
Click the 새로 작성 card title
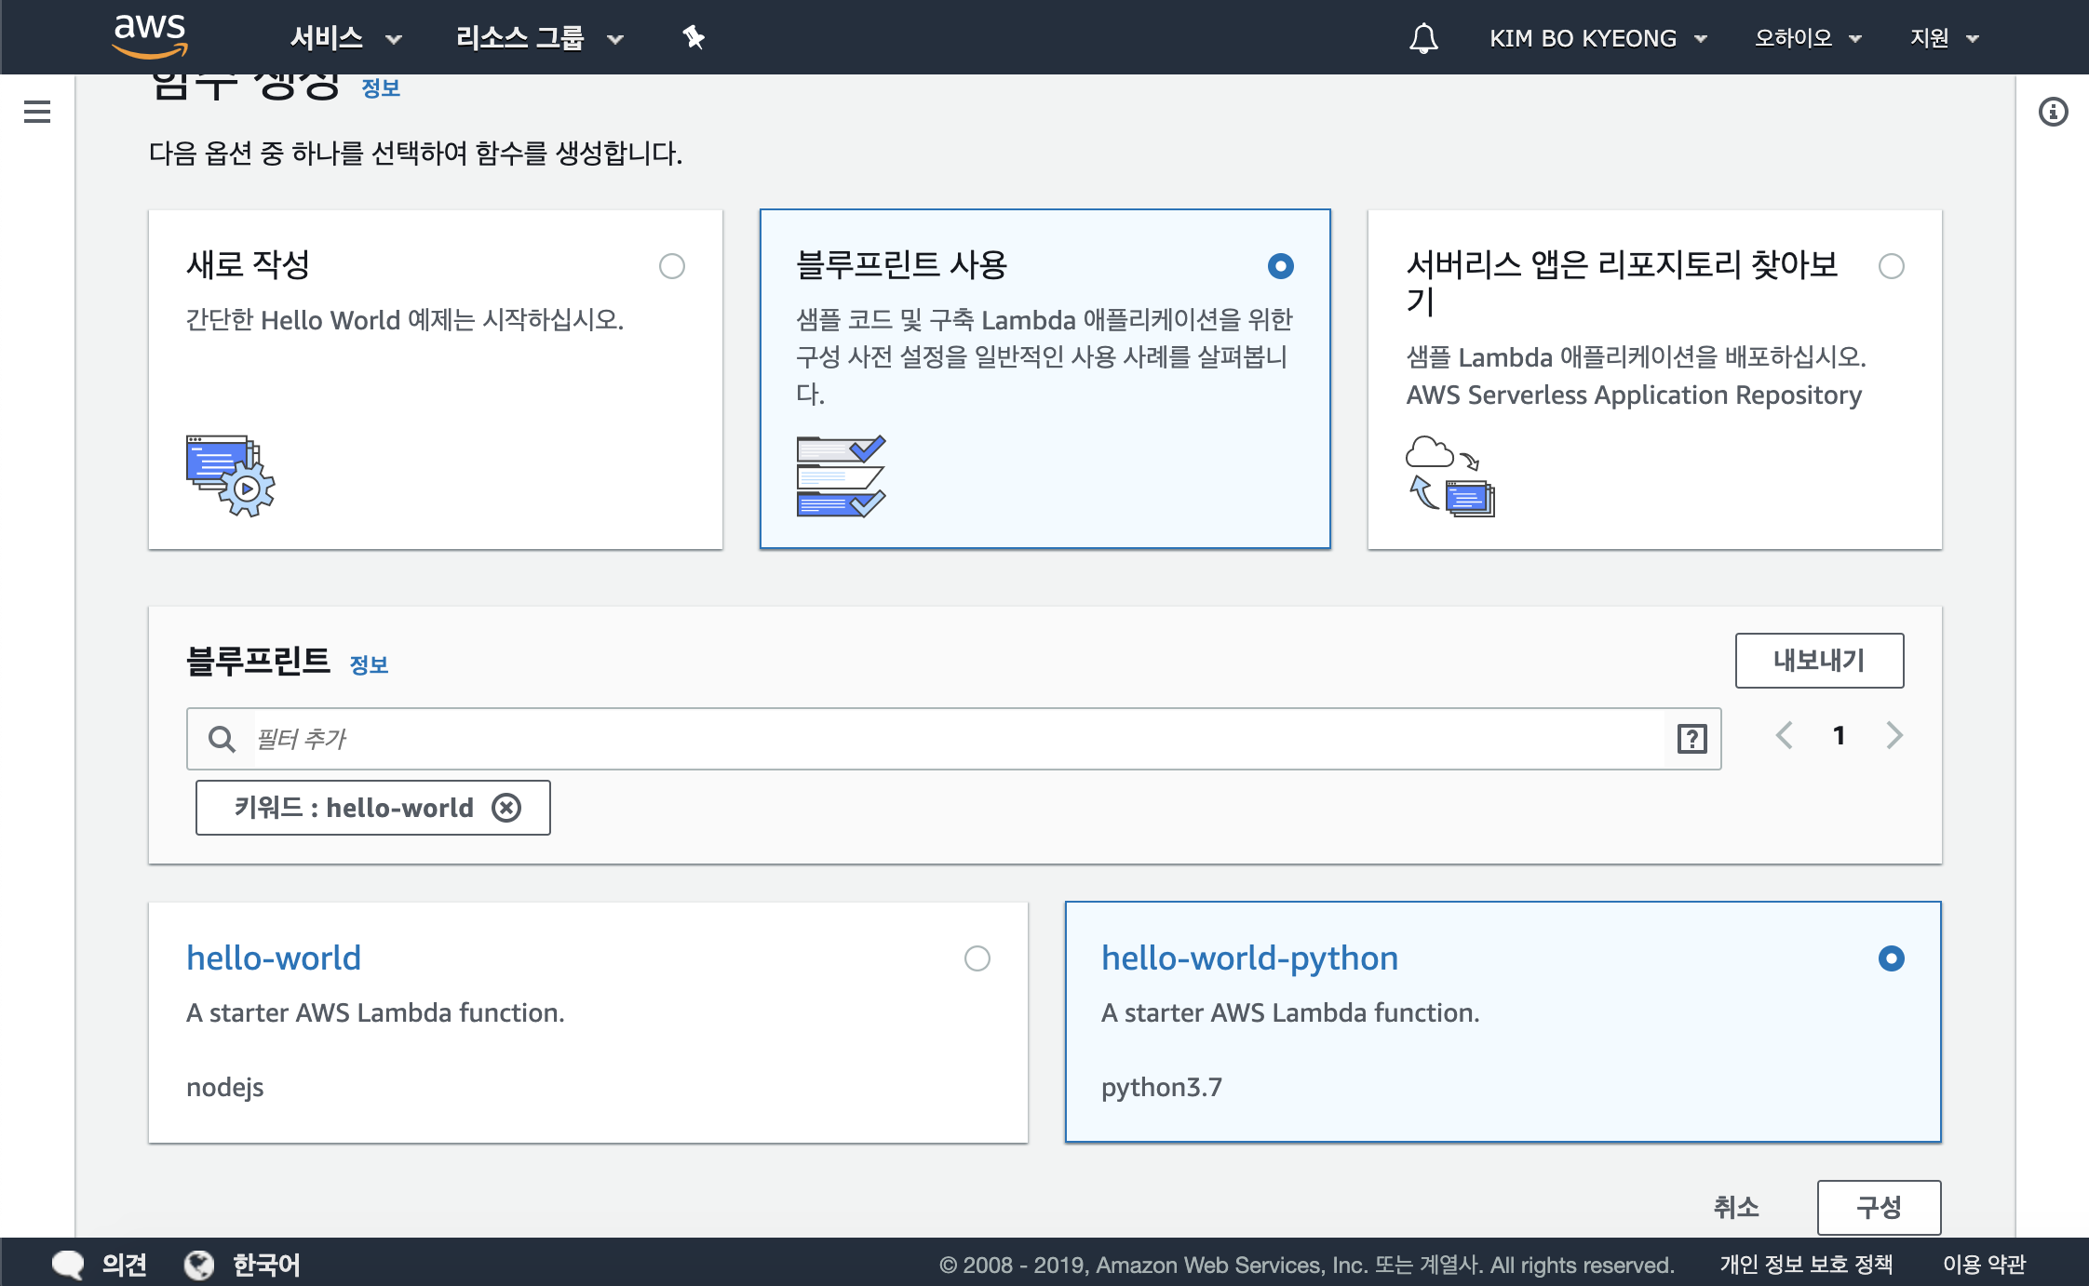click(x=248, y=264)
